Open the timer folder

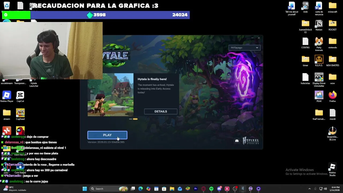point(305,61)
